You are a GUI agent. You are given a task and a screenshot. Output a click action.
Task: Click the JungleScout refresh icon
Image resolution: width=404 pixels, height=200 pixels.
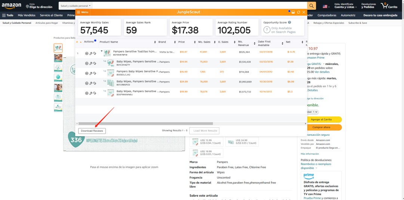(x=299, y=12)
